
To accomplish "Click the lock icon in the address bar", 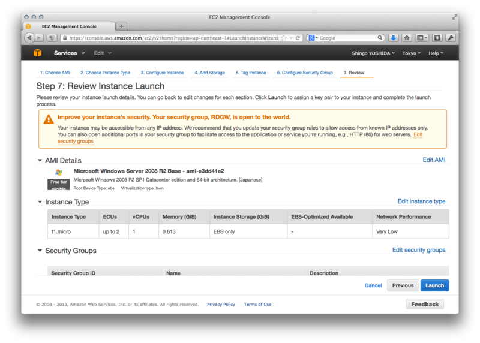I will coord(64,38).
